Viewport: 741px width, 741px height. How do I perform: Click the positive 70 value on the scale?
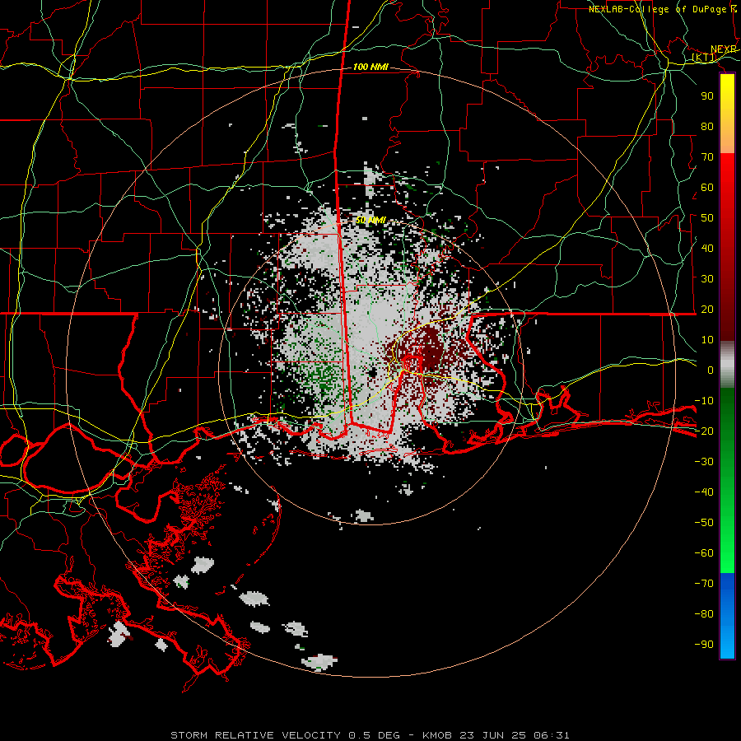[x=707, y=157]
